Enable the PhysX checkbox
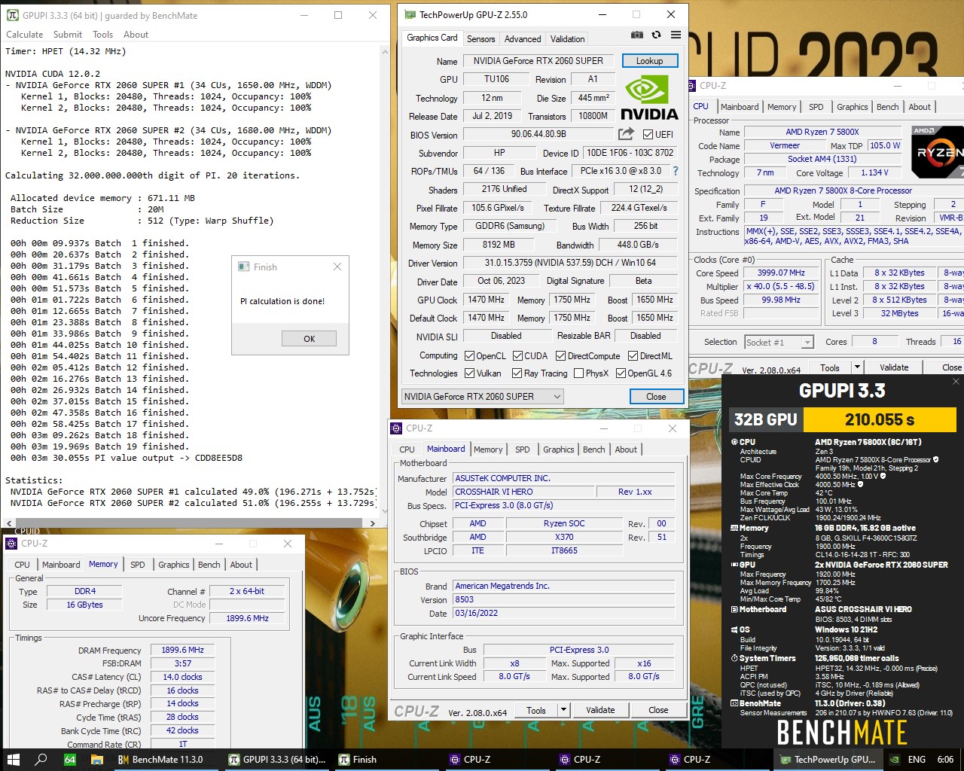 click(578, 373)
